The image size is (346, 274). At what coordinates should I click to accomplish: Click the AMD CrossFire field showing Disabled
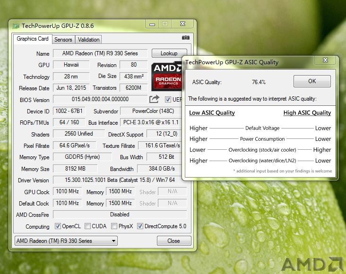(x=120, y=214)
